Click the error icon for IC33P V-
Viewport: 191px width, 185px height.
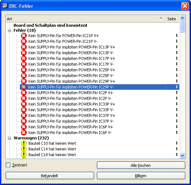(x=24, y=110)
